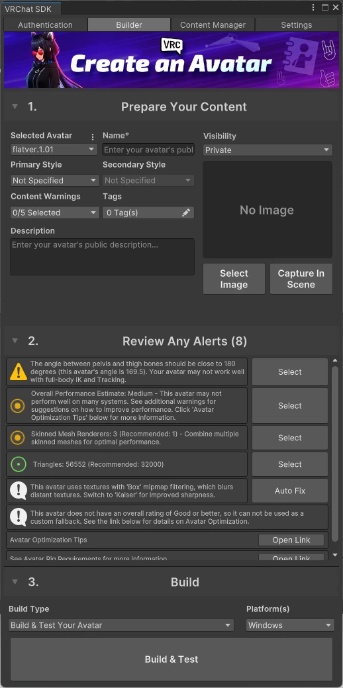Click the green Triangles performance icon

19,464
